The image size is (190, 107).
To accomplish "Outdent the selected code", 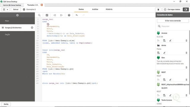I will click(61, 15).
